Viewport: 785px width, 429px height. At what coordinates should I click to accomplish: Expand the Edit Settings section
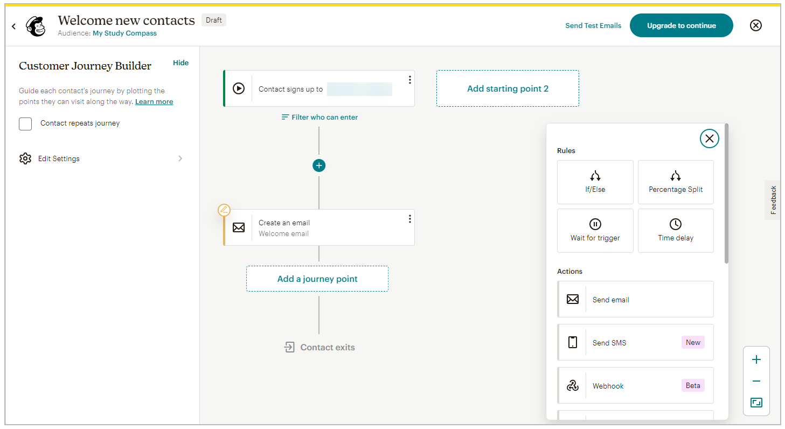(x=102, y=158)
